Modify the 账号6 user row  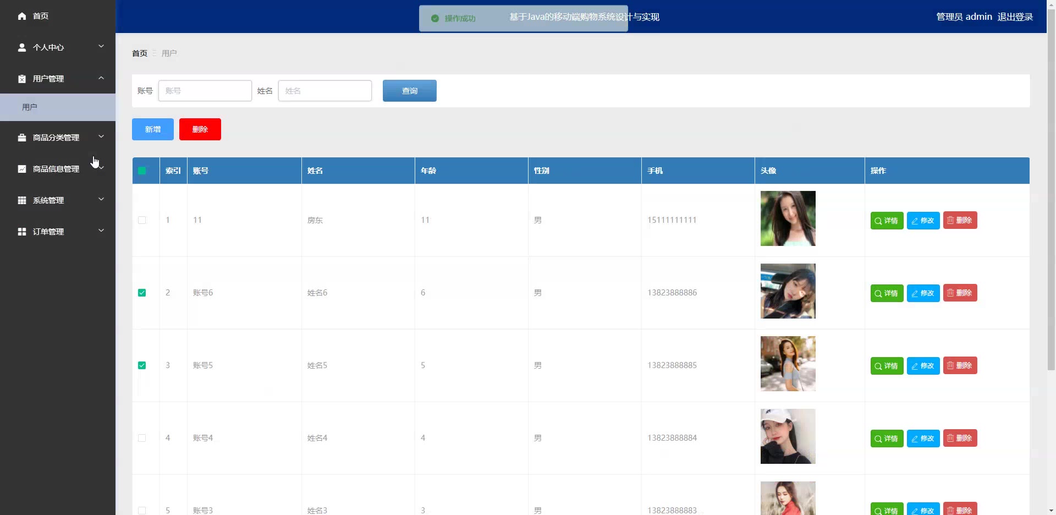[923, 293]
